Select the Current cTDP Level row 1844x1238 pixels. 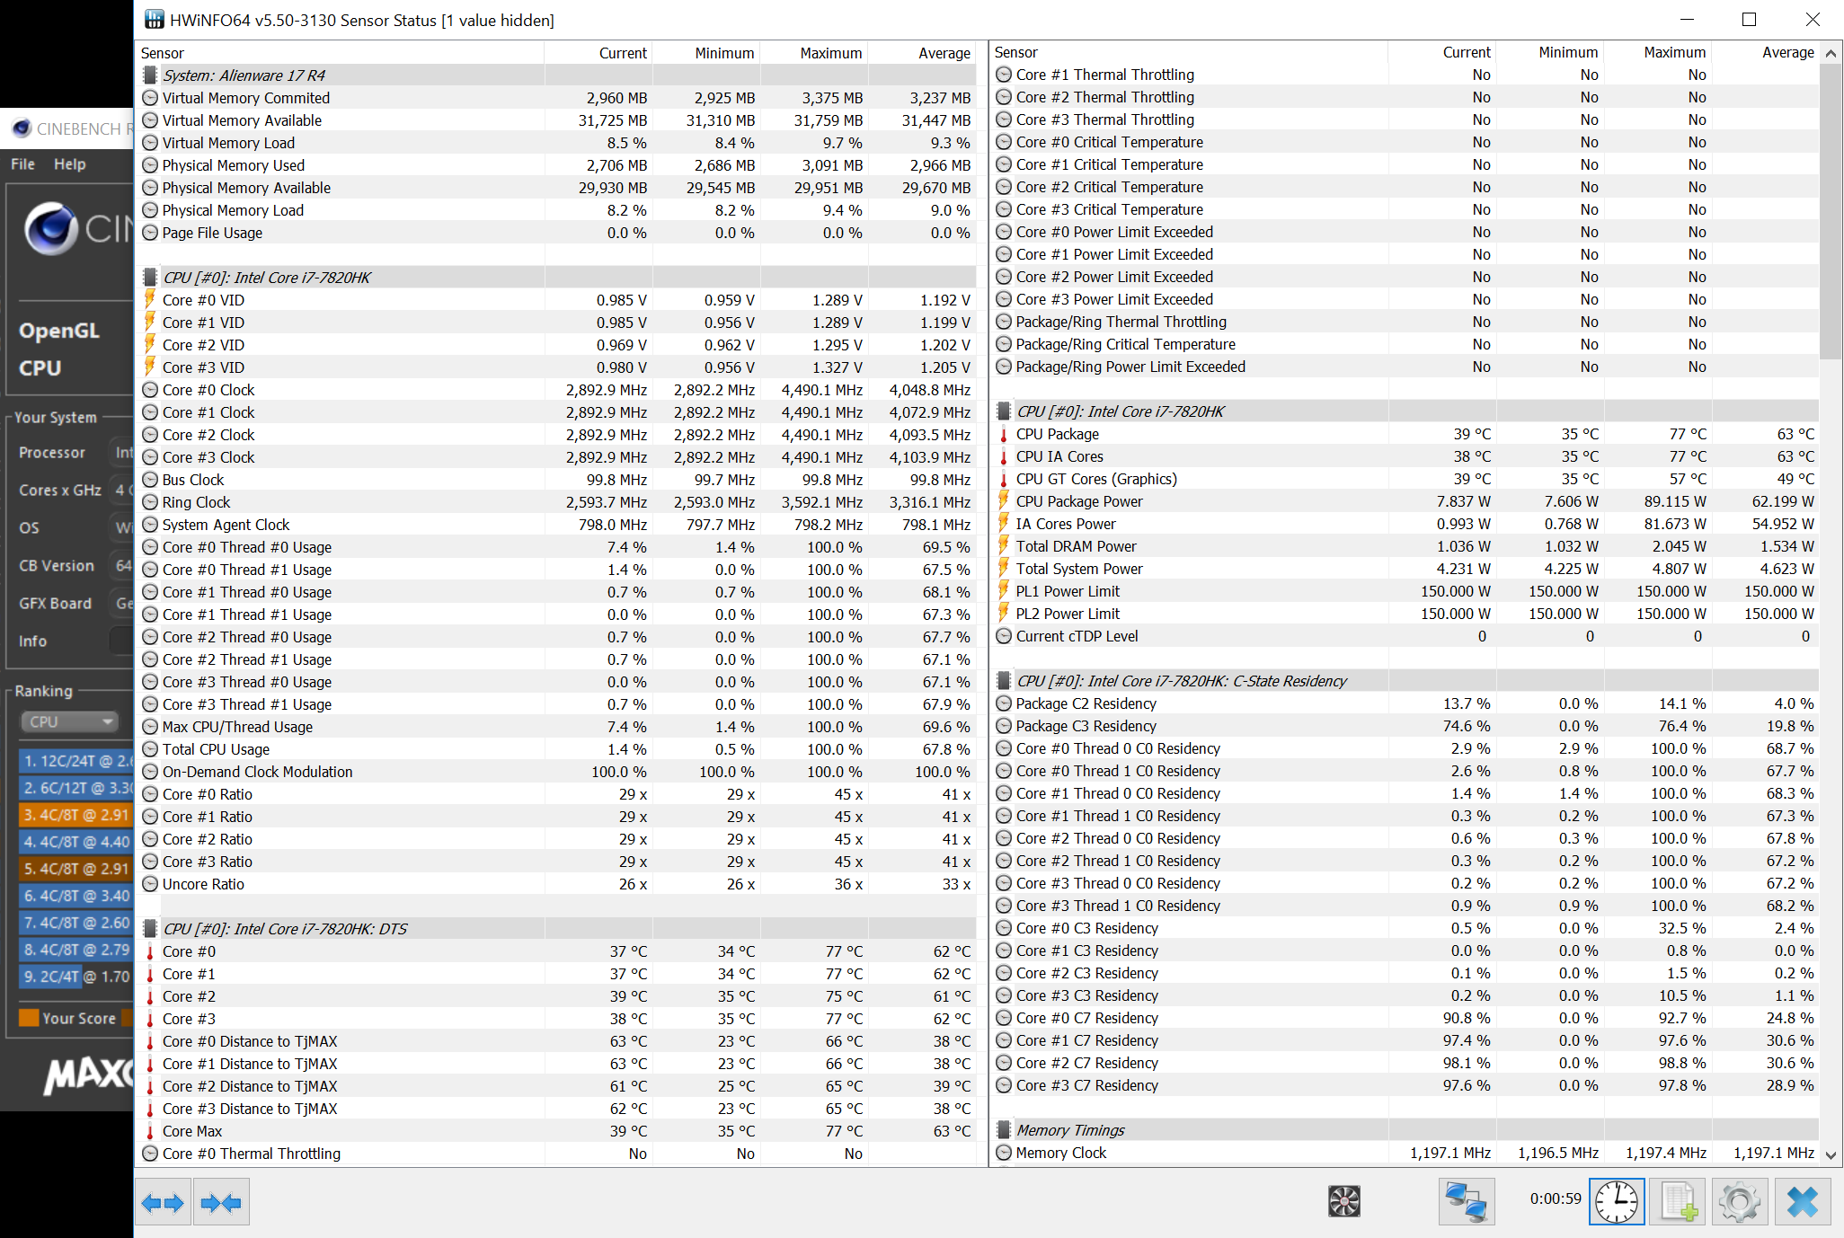click(x=1405, y=636)
